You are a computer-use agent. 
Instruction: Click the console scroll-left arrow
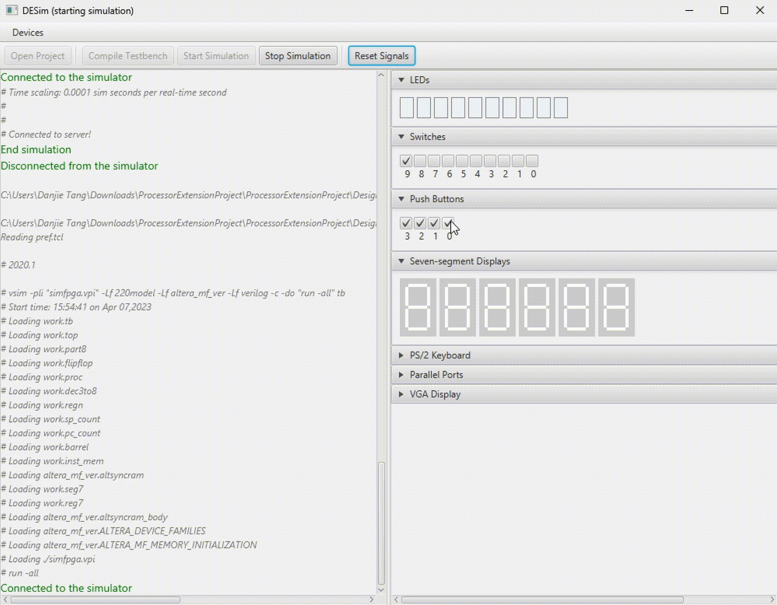[x=5, y=600]
